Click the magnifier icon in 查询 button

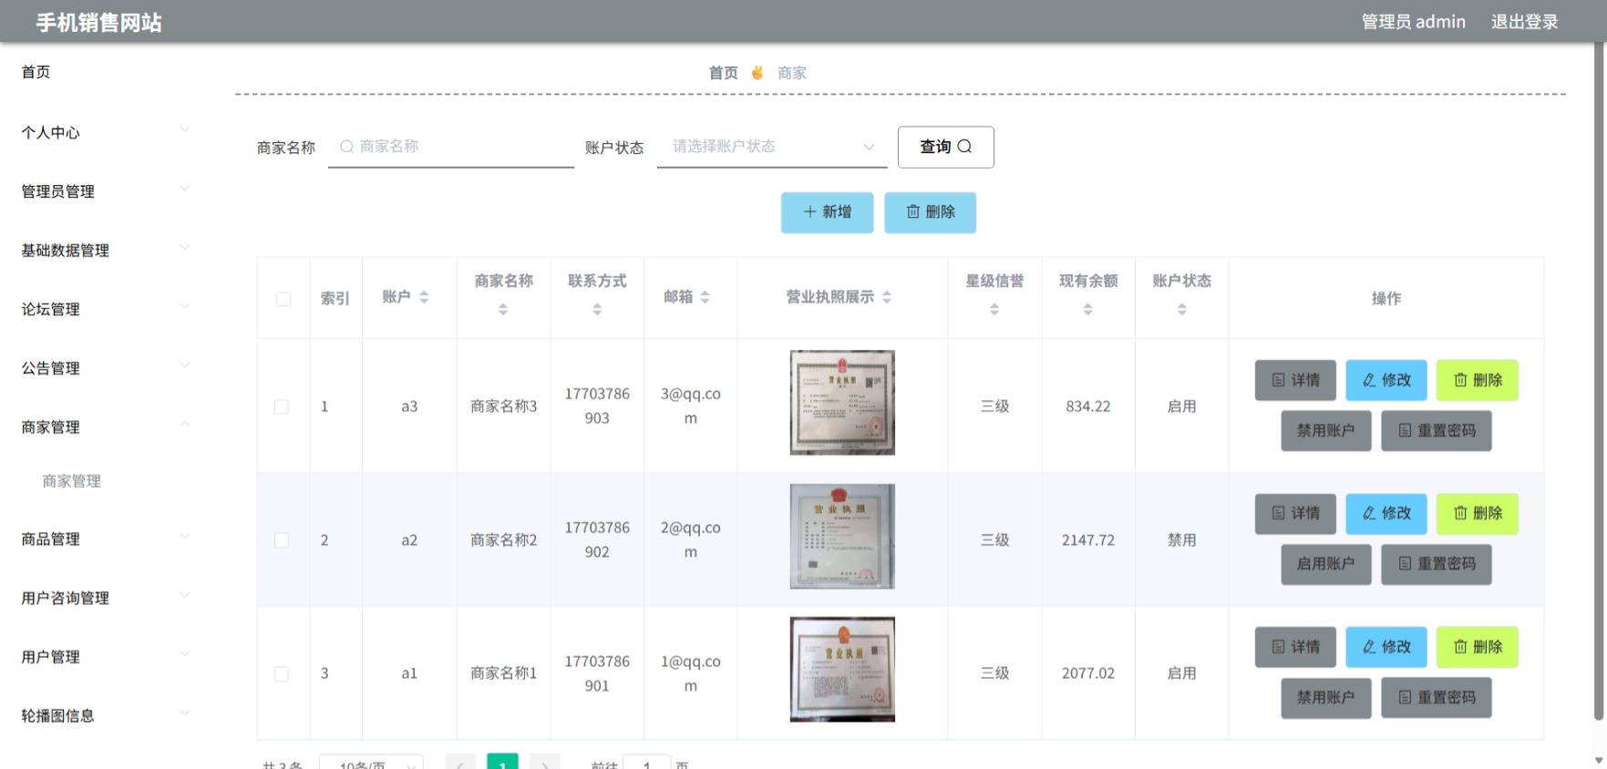(x=964, y=147)
